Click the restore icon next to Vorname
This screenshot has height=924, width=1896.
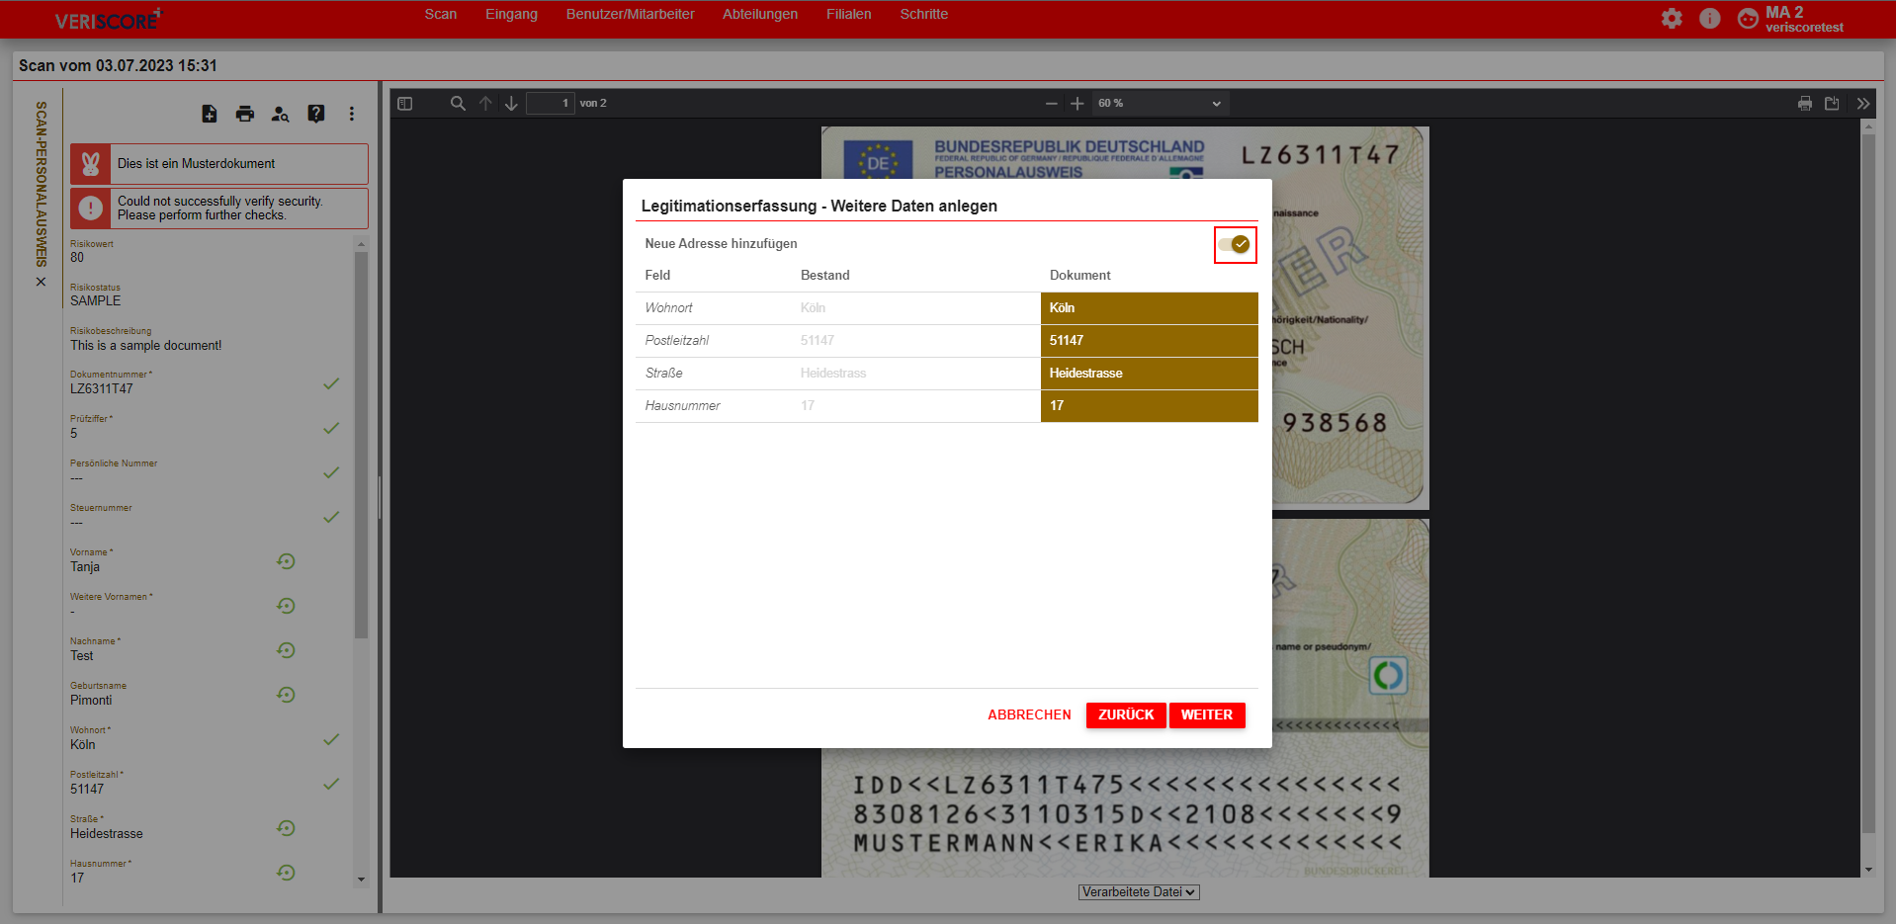(x=286, y=561)
